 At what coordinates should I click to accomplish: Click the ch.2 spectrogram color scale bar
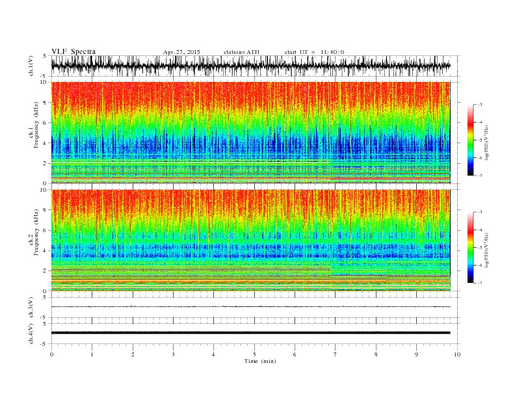(x=470, y=247)
